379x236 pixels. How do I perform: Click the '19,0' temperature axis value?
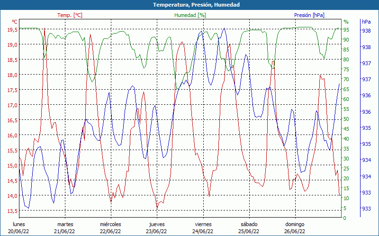click(12, 45)
